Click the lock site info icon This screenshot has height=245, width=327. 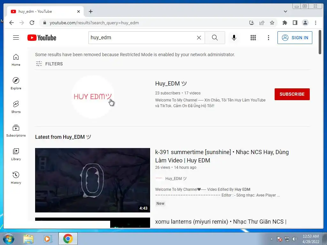tap(45, 23)
